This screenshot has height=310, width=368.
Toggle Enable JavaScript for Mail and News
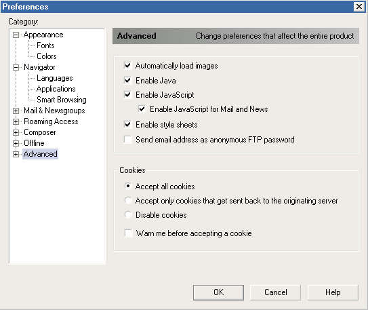(142, 109)
